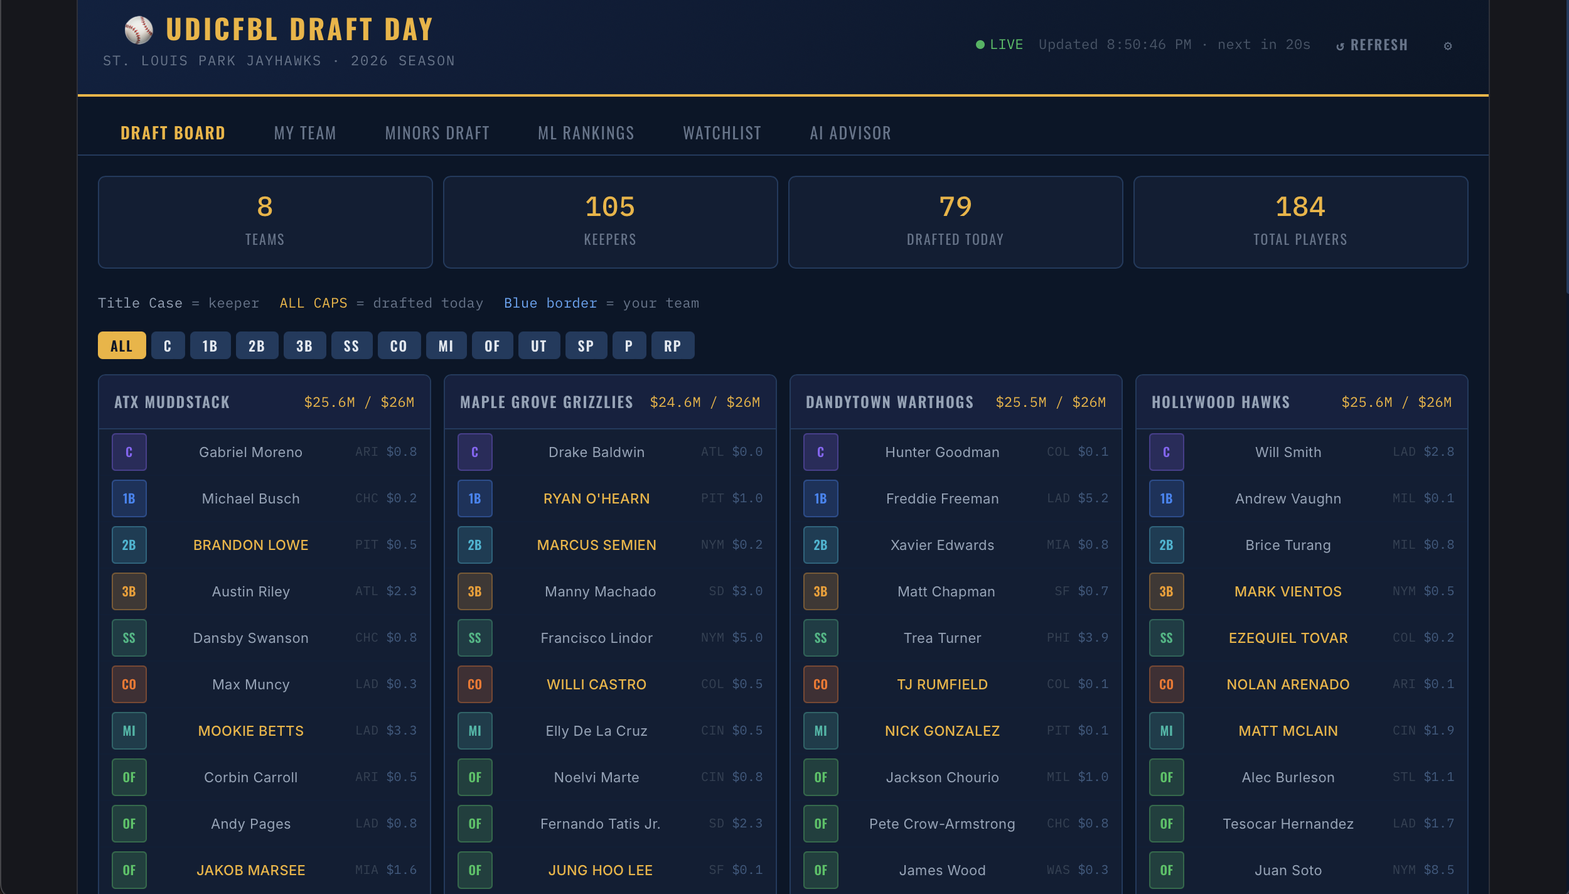Click the ATX MUDDSTACK team header
Viewport: 1569px width, 894px height.
[264, 402]
